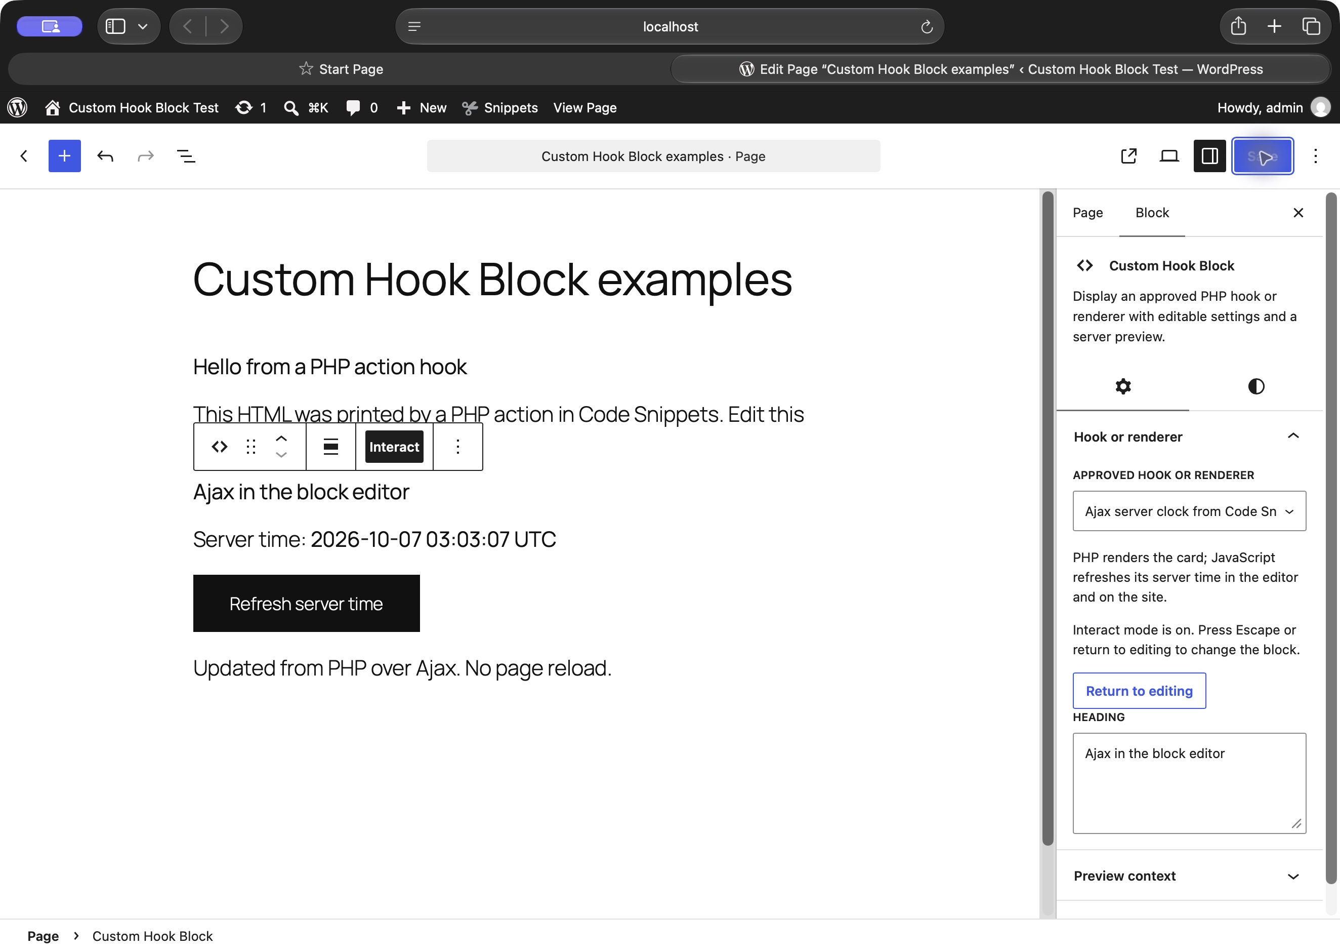Viewport: 1340px width, 952px height.
Task: Click in the Heading text area
Action: tap(1189, 783)
